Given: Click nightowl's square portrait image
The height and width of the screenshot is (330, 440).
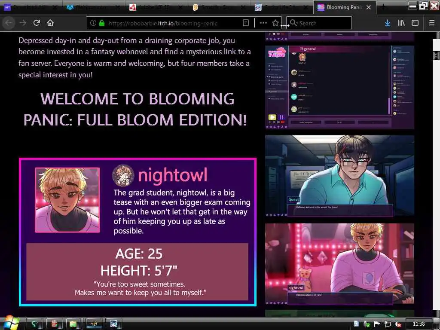Looking at the screenshot, I should pyautogui.click(x=67, y=200).
